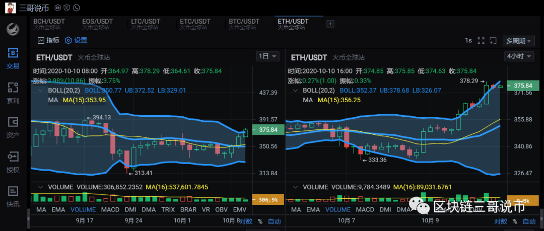The height and width of the screenshot is (231, 544).
Task: Collapse VOLUME panel on right chart
Action: point(296,187)
